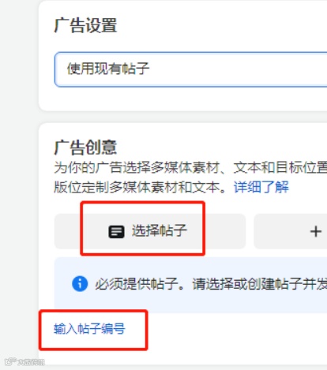Click the gray button containing the plus sign

[291, 231]
